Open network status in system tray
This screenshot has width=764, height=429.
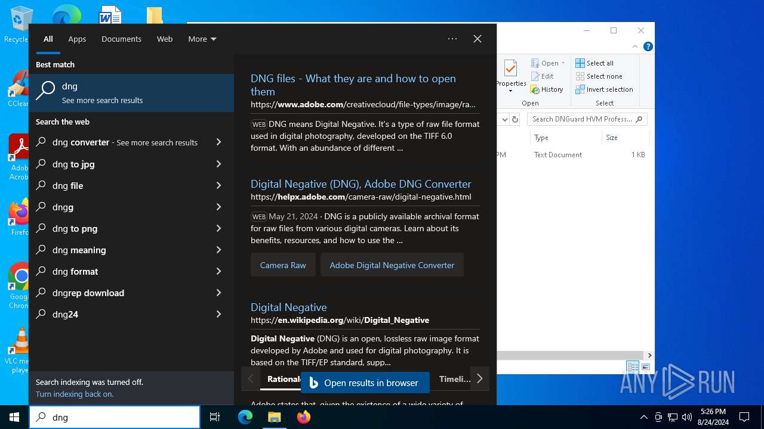click(673, 417)
